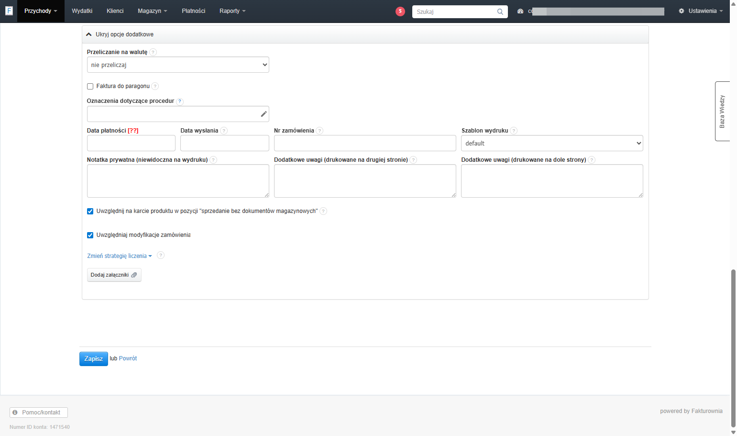This screenshot has height=436, width=737.
Task: Click help icon next to Data wysłania
Action: (224, 131)
